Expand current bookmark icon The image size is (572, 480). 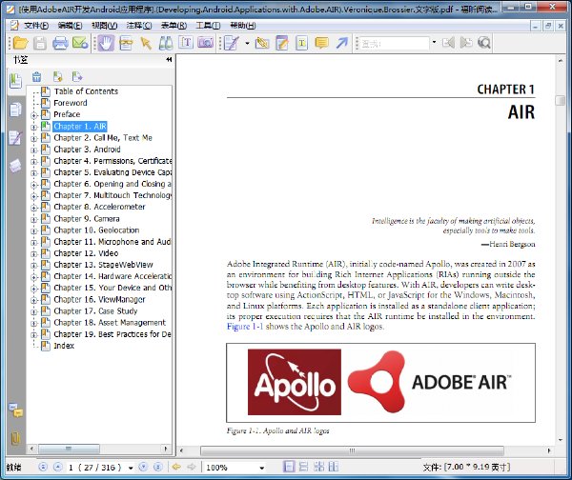click(77, 77)
